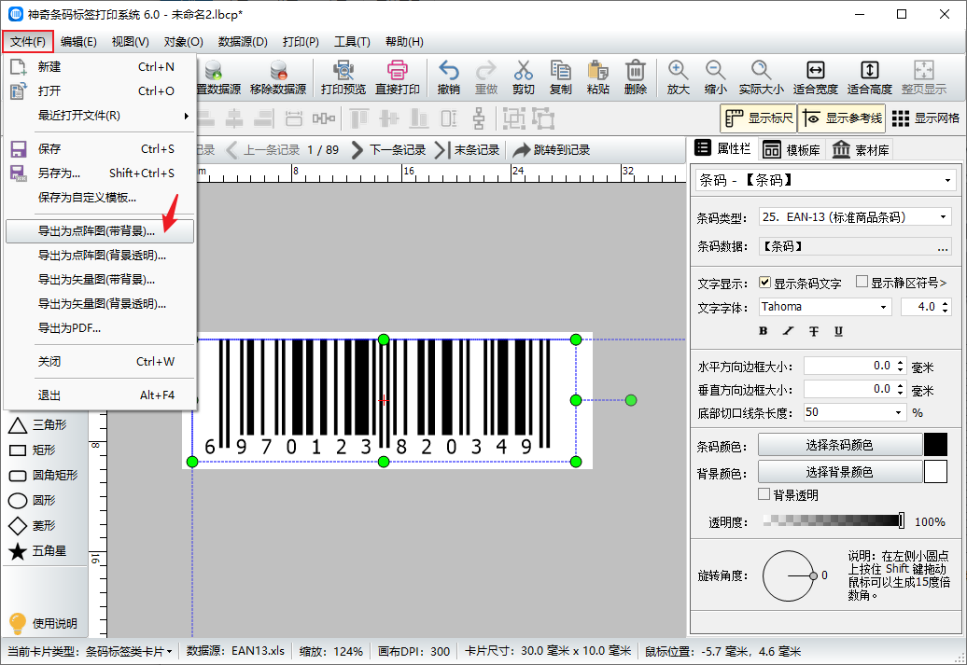Zoom out with the 缩小 magnifier icon

tap(715, 77)
